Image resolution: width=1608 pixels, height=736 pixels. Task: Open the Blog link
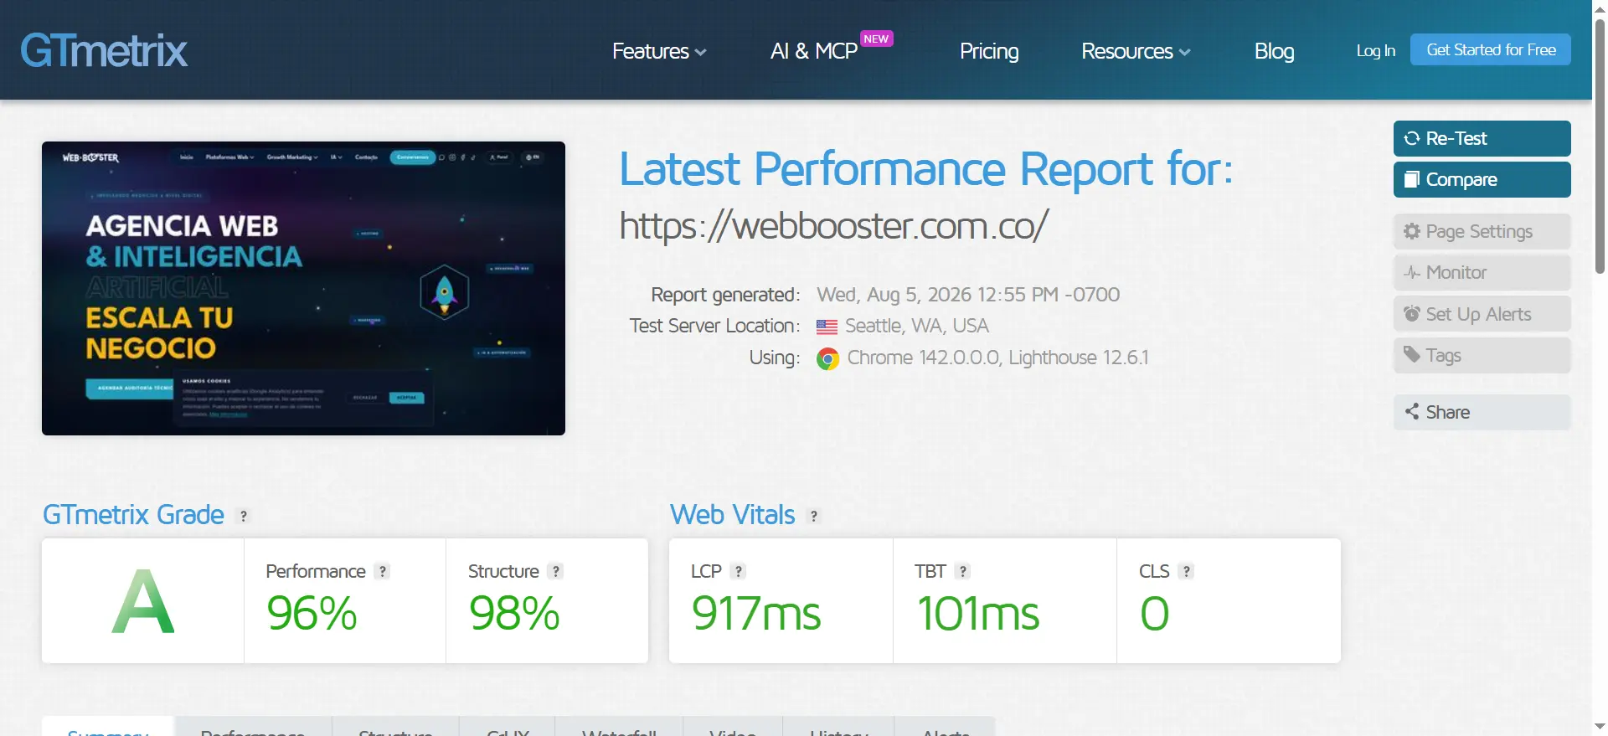pos(1274,51)
